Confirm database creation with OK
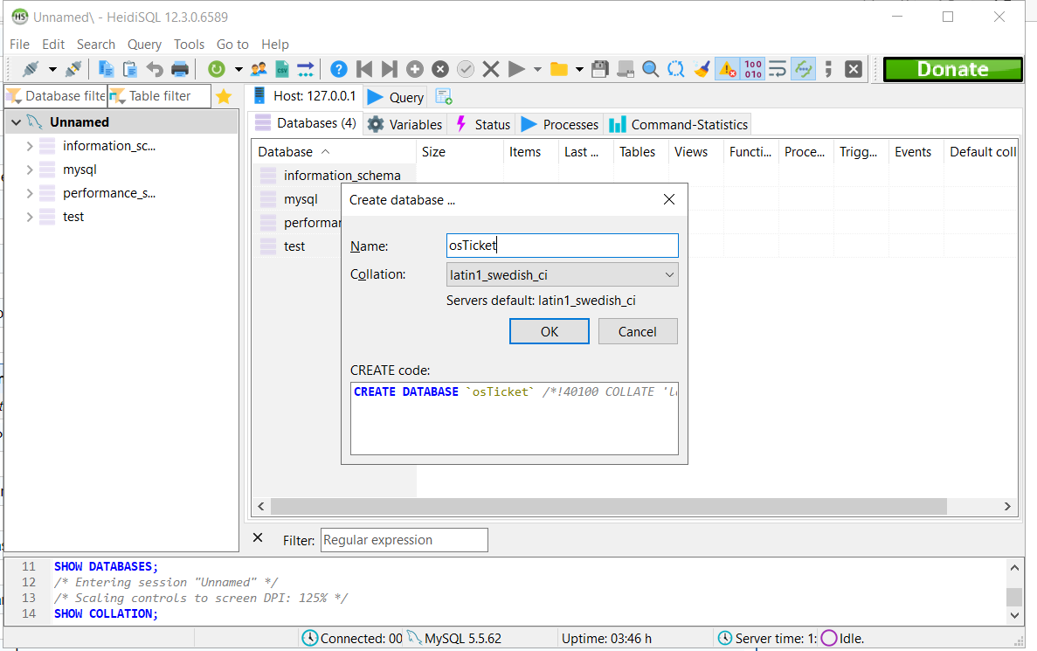This screenshot has width=1037, height=651. pos(549,331)
